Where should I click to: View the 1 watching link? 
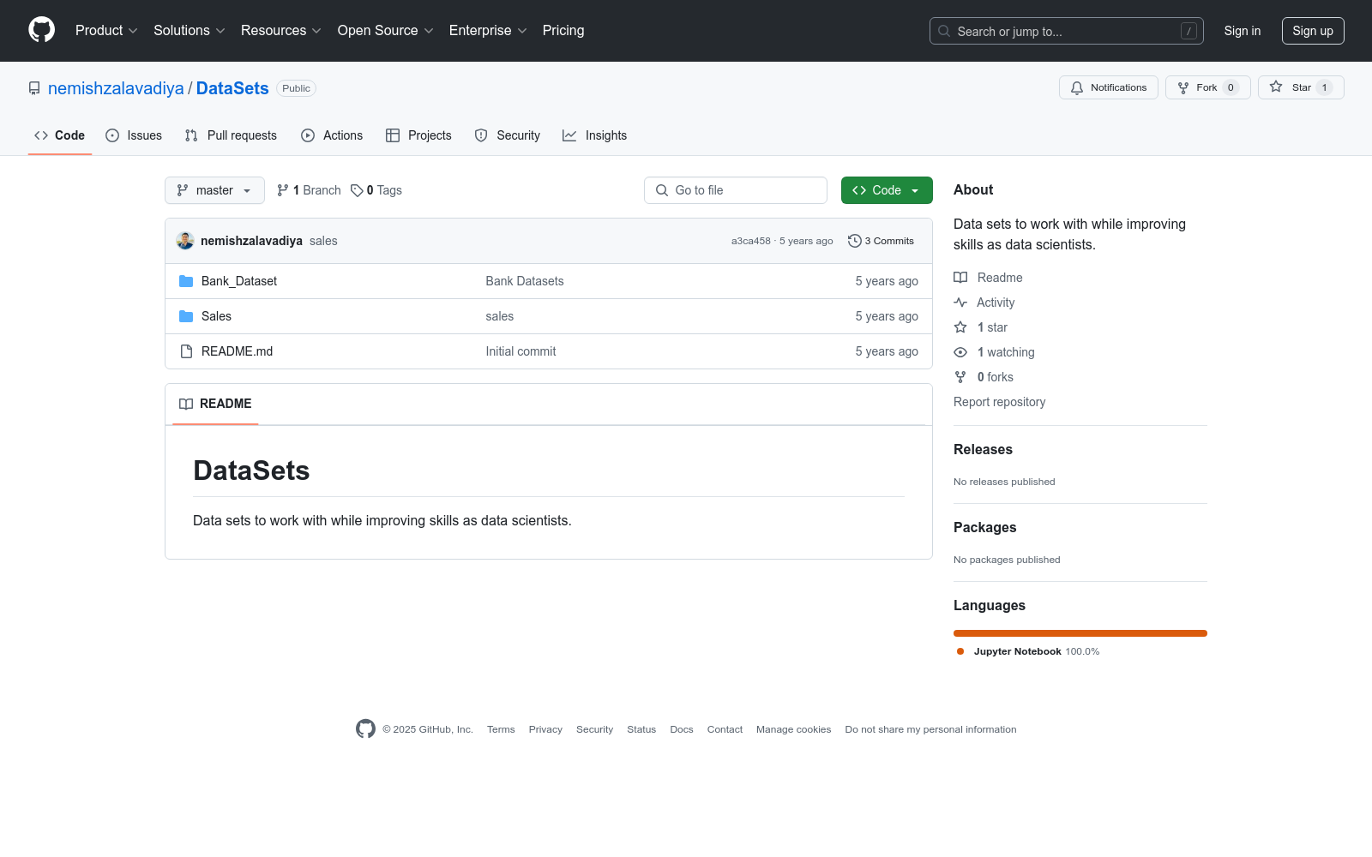click(x=994, y=352)
